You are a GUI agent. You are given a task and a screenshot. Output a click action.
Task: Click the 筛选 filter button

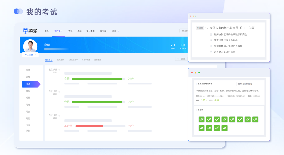(181, 59)
